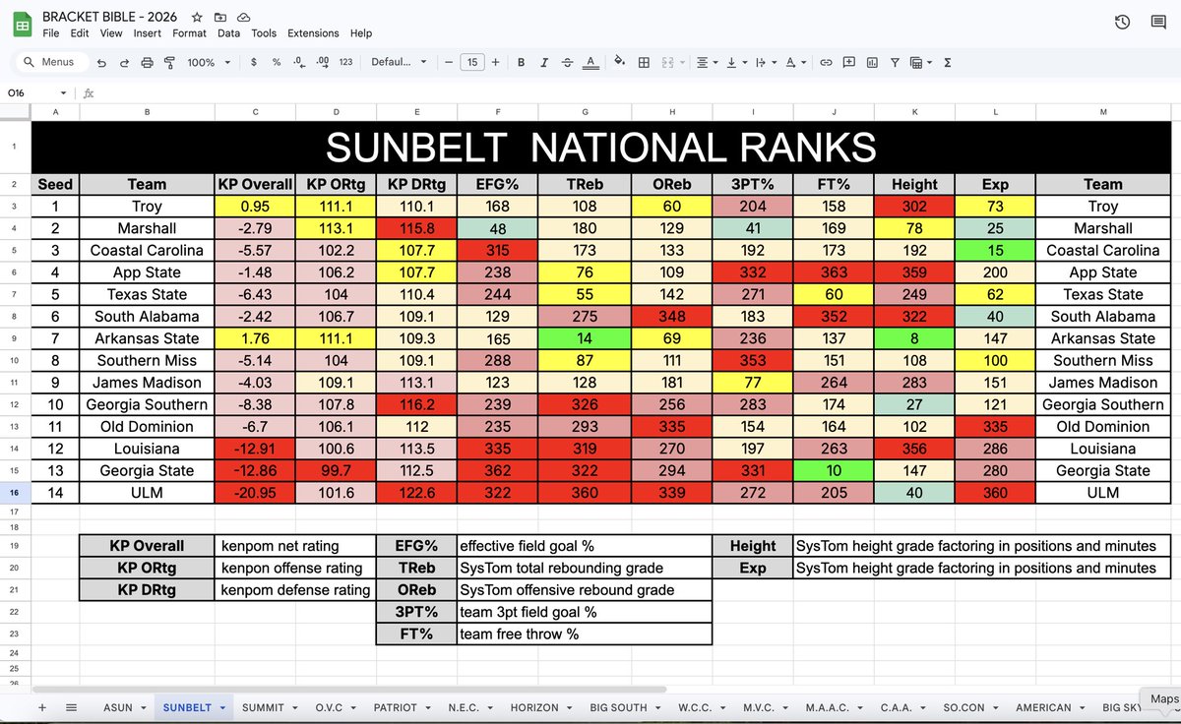Screen dimensions: 1181x724
Task: Click the undo arrow
Action: tap(101, 62)
